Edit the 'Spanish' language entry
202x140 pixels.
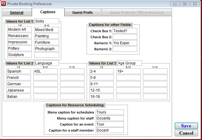click(x=18, y=71)
